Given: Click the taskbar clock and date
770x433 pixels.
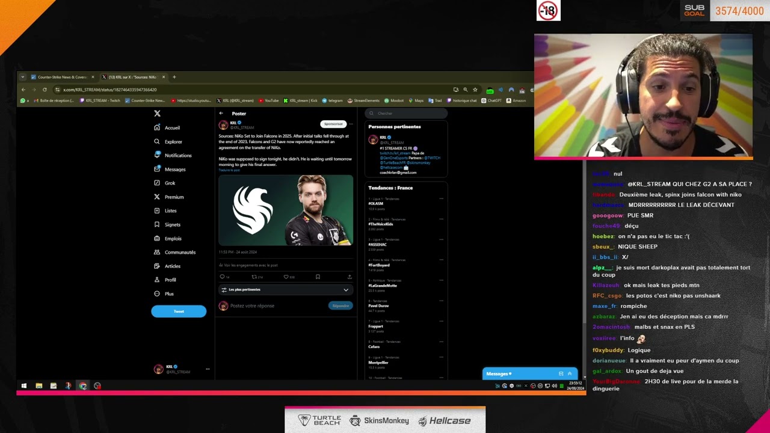Looking at the screenshot, I should tap(576, 385).
